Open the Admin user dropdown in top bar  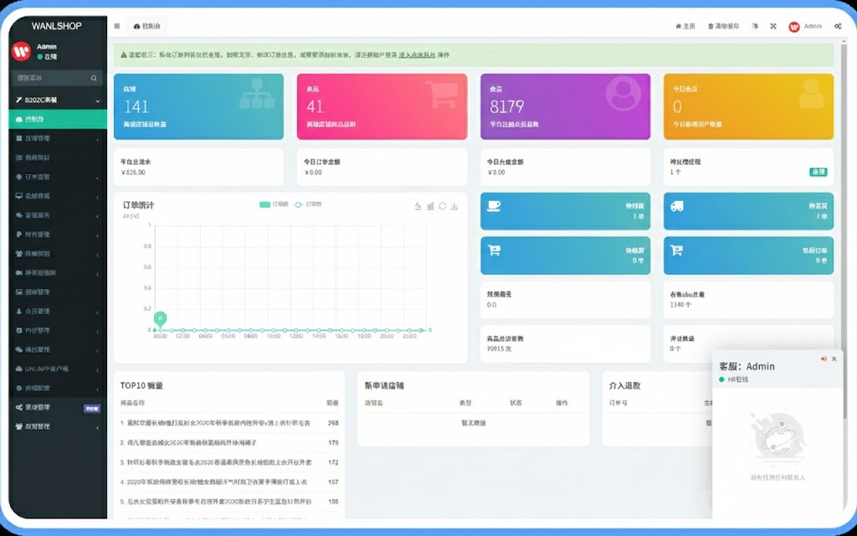(805, 26)
